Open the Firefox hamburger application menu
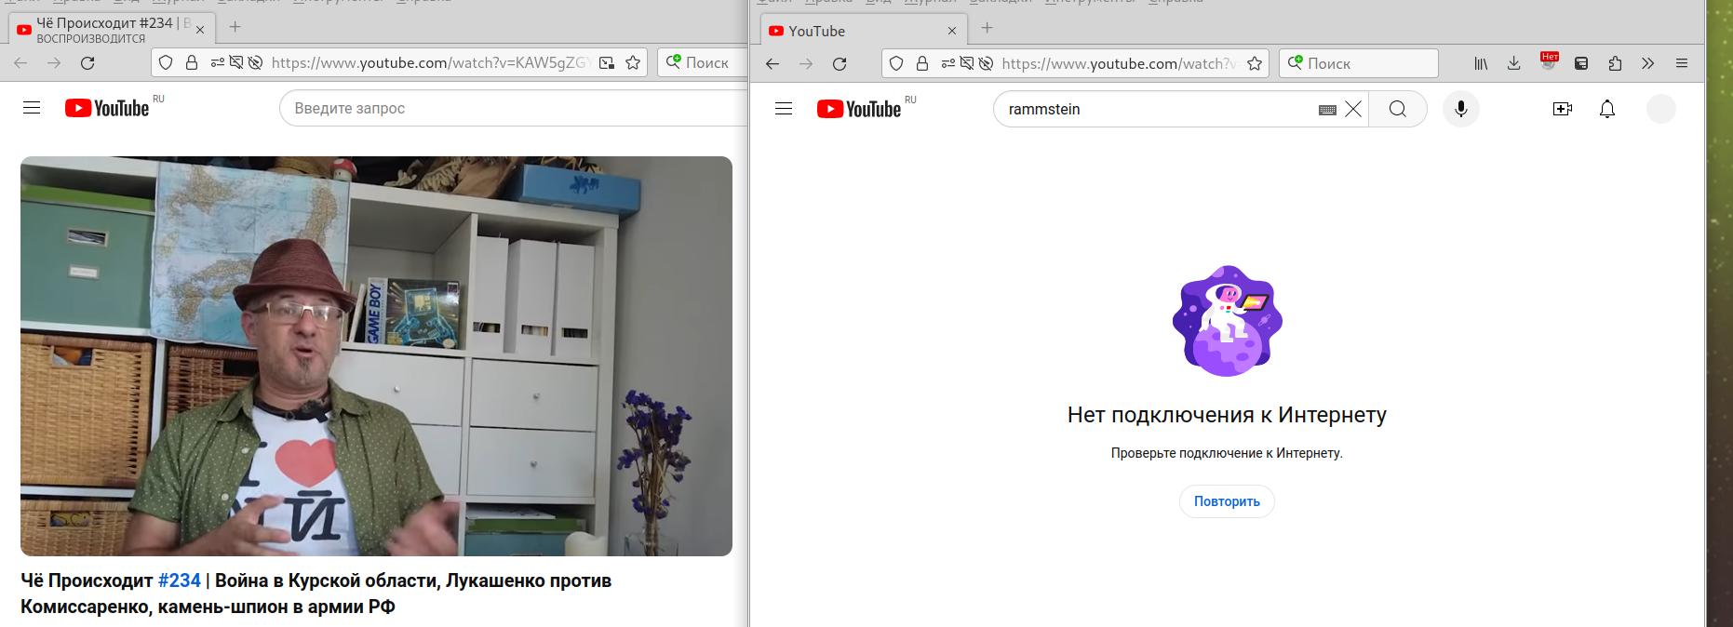 [1681, 63]
